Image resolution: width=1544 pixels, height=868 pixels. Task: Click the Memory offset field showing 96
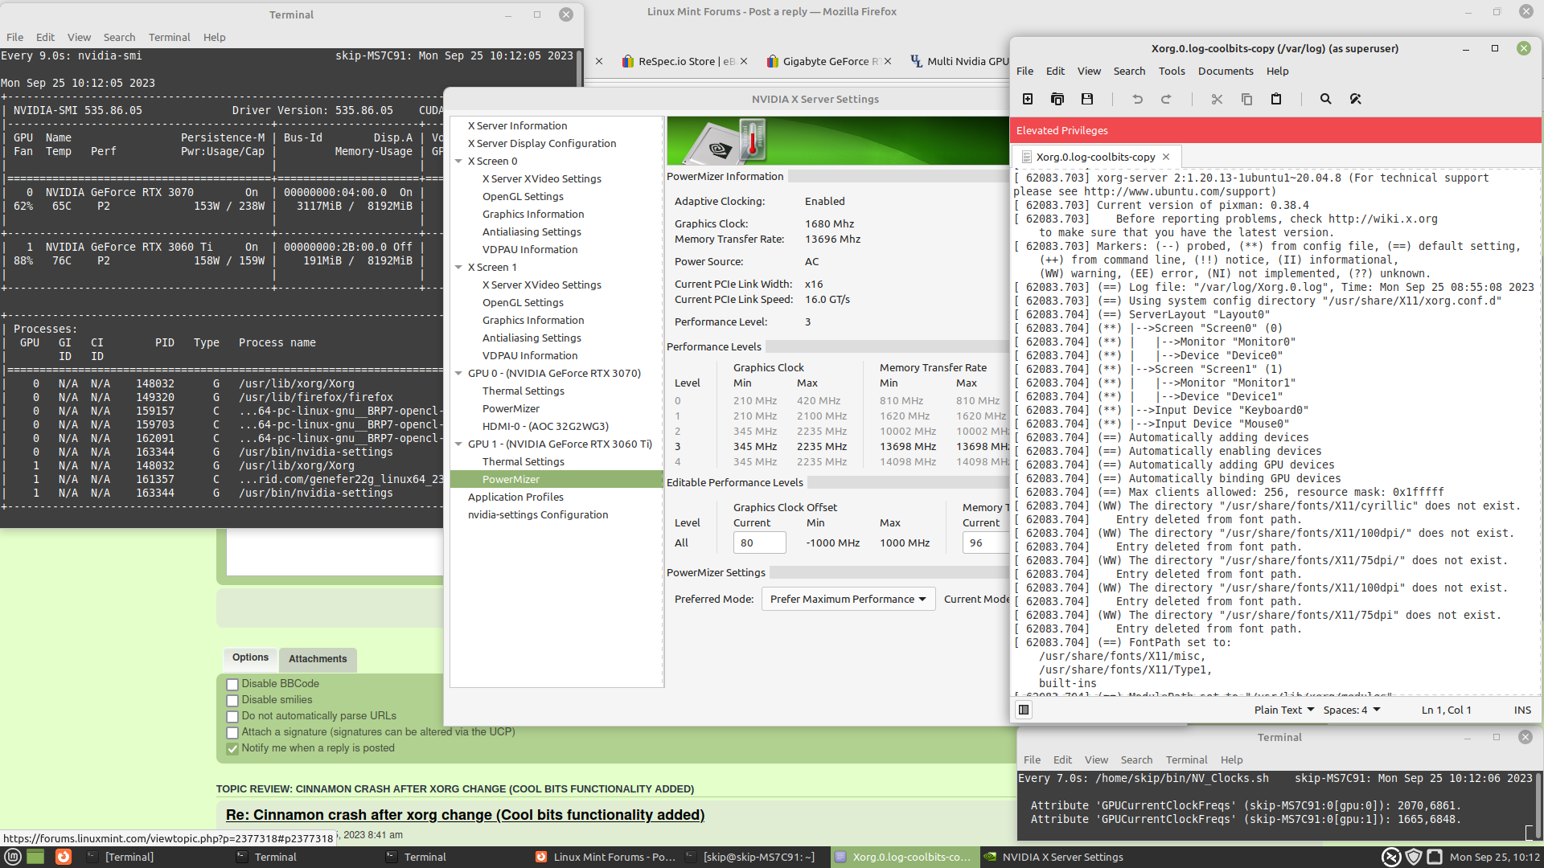(985, 542)
